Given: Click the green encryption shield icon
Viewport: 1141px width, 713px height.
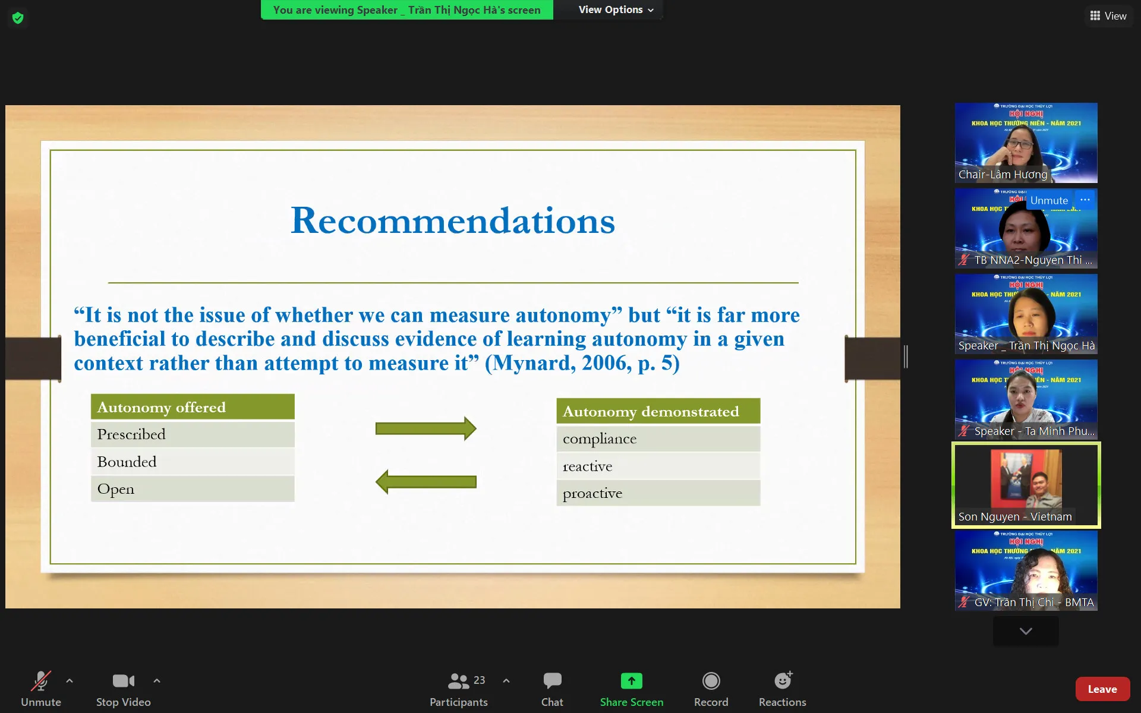Looking at the screenshot, I should (18, 18).
